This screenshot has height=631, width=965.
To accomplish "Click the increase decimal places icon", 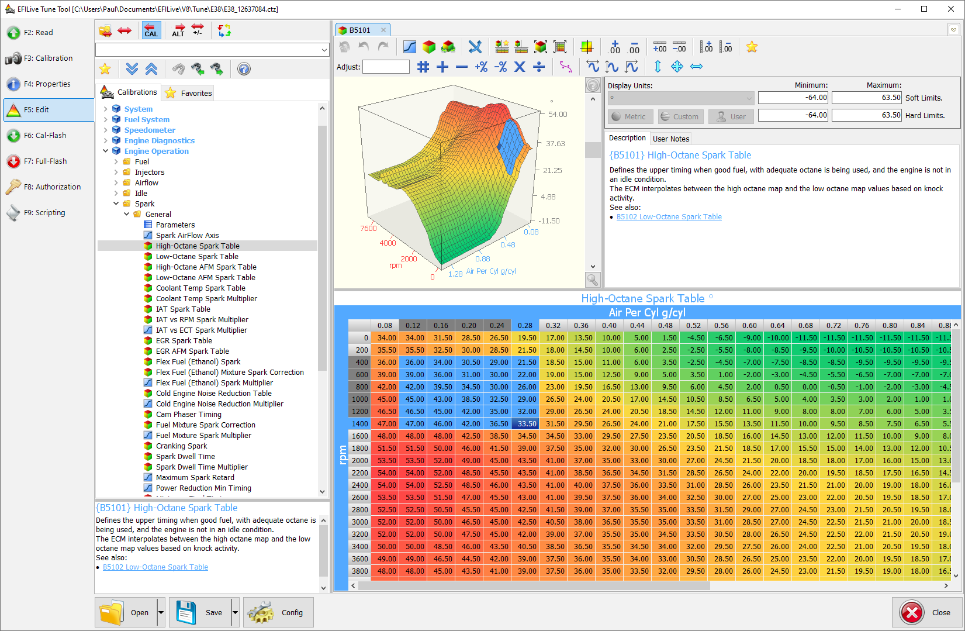I will coord(614,47).
